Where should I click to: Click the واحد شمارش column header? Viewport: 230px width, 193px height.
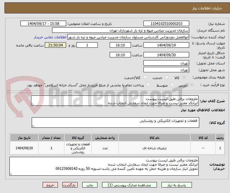tap(105, 138)
